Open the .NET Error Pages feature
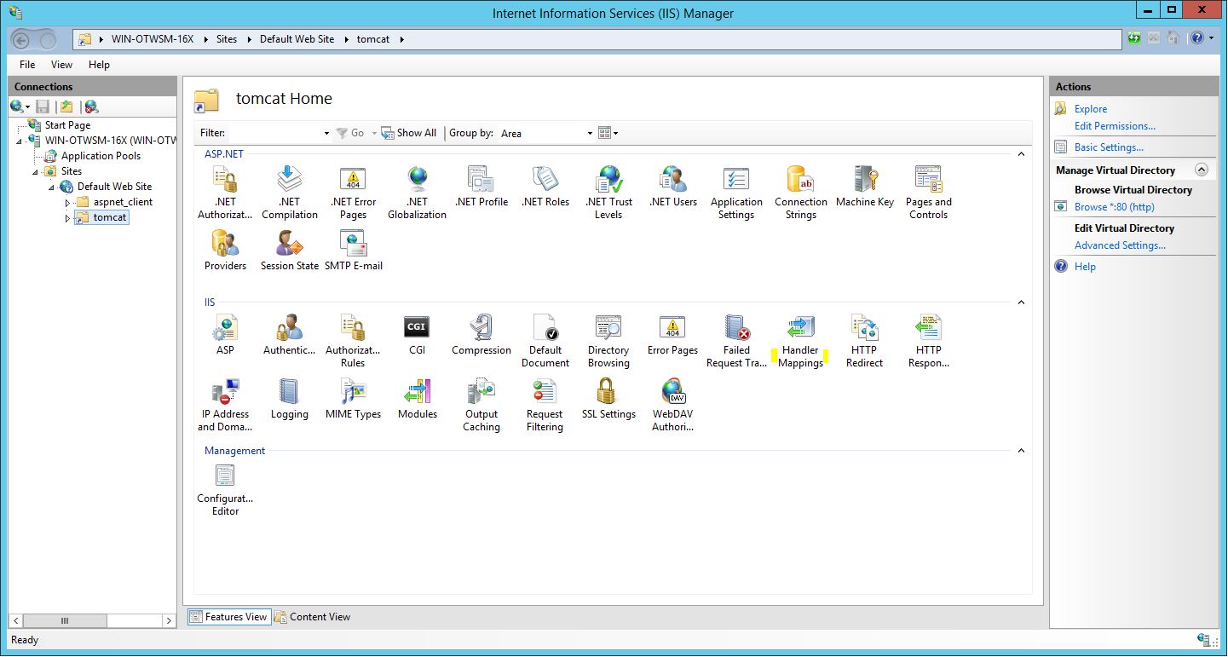Viewport: 1228px width, 657px height. coord(353,193)
